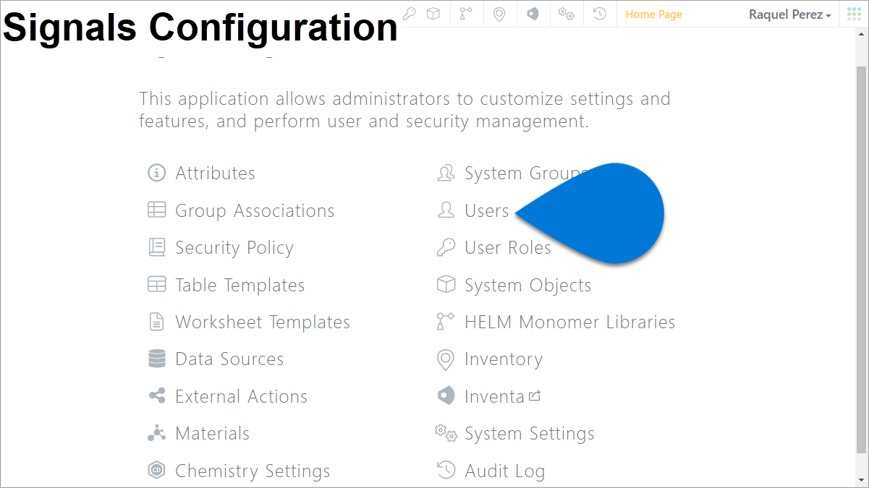Open the Data Sources link
869x488 pixels.
pyautogui.click(x=229, y=359)
